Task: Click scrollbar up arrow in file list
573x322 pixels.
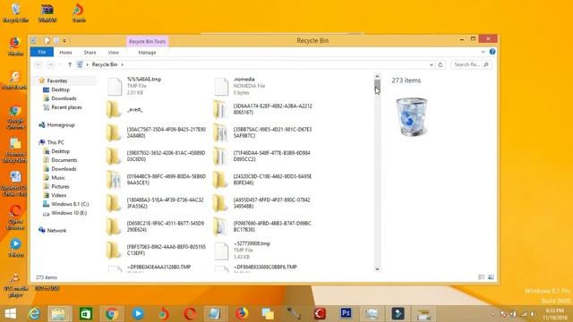Action: tap(377, 77)
